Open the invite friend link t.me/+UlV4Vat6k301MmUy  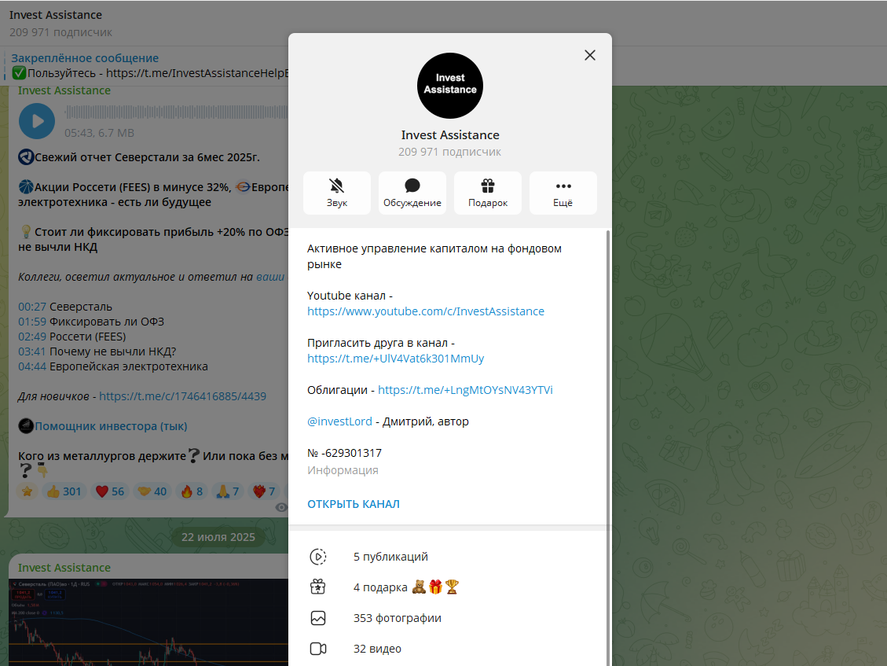click(x=395, y=359)
